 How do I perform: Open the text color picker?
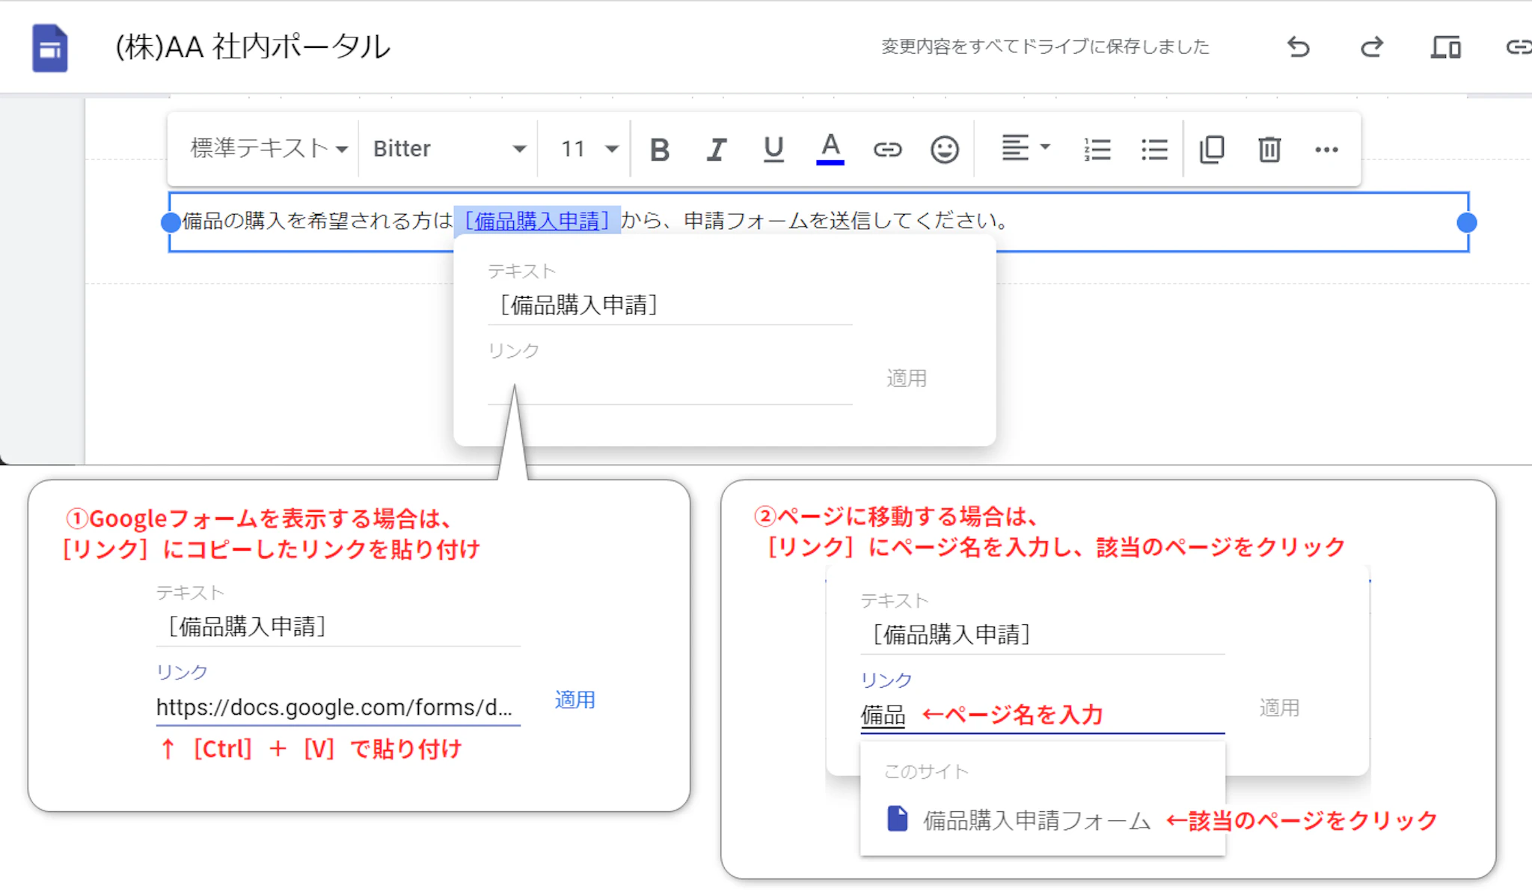[830, 150]
